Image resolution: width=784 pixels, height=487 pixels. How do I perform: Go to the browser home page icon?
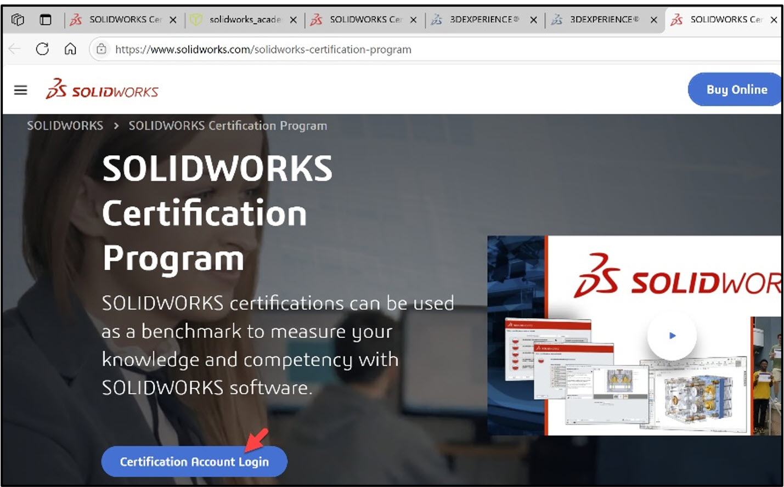[70, 49]
